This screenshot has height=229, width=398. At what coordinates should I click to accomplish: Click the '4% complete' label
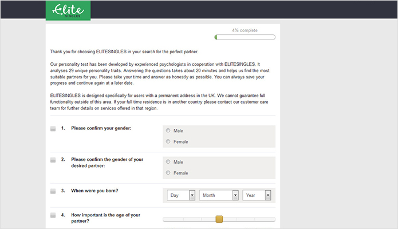245,30
